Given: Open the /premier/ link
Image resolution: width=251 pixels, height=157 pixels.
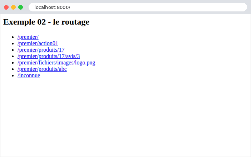Looking at the screenshot, I should [x=28, y=37].
